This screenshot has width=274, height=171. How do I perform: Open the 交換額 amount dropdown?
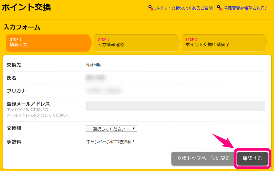point(112,129)
